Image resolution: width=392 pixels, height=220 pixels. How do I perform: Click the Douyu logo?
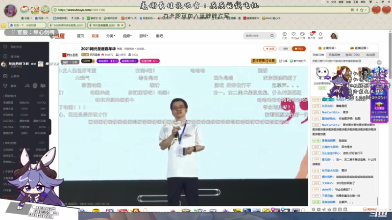pyautogui.click(x=57, y=36)
